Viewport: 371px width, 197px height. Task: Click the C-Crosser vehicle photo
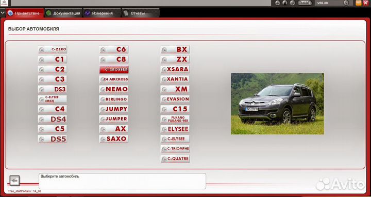coord(277,104)
